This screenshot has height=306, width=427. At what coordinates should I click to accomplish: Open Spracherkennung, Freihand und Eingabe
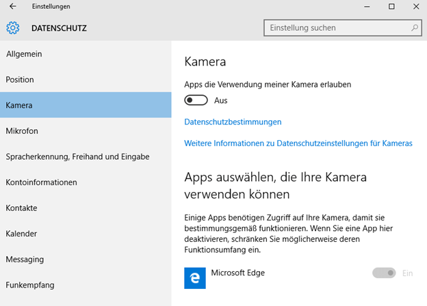86,156
